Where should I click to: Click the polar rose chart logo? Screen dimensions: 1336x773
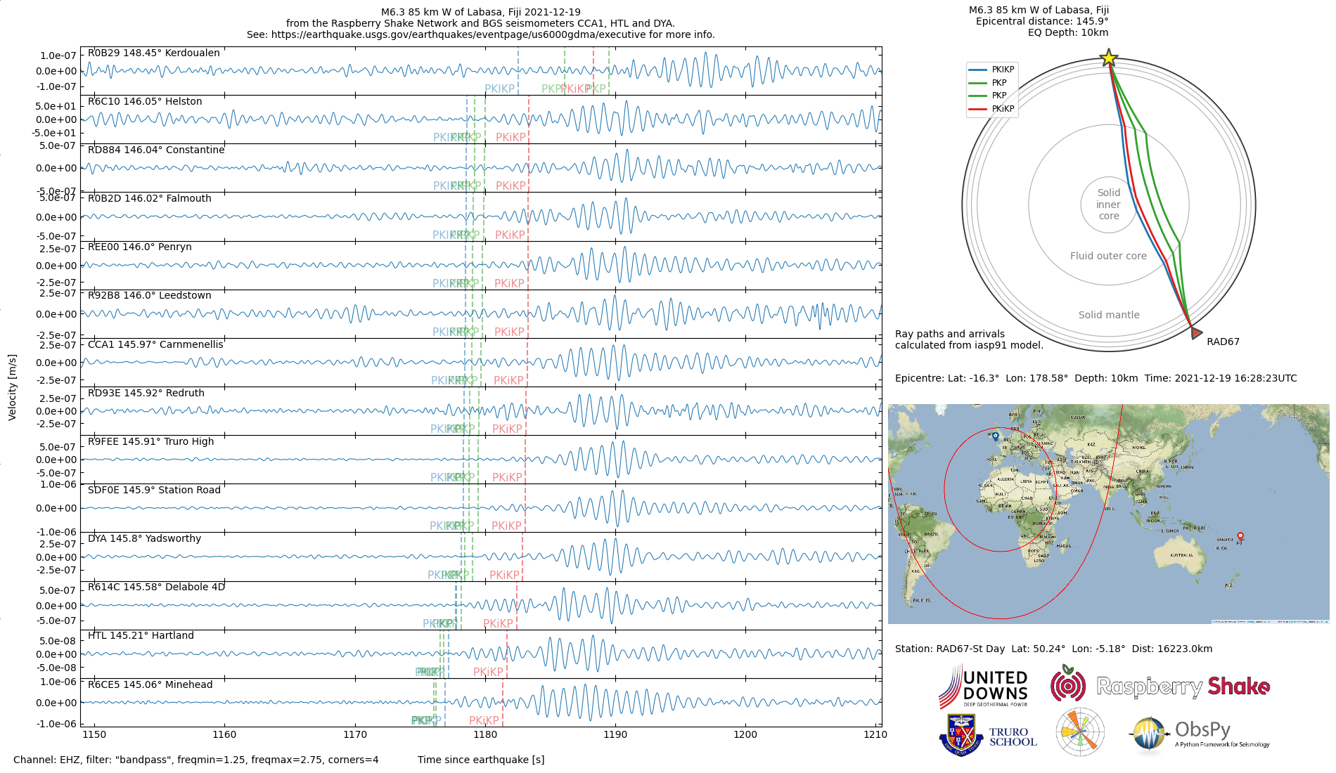[1080, 732]
